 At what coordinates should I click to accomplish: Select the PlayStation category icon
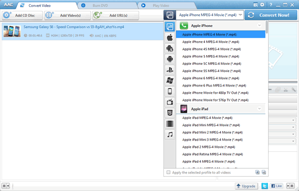pyautogui.click(x=170, y=70)
